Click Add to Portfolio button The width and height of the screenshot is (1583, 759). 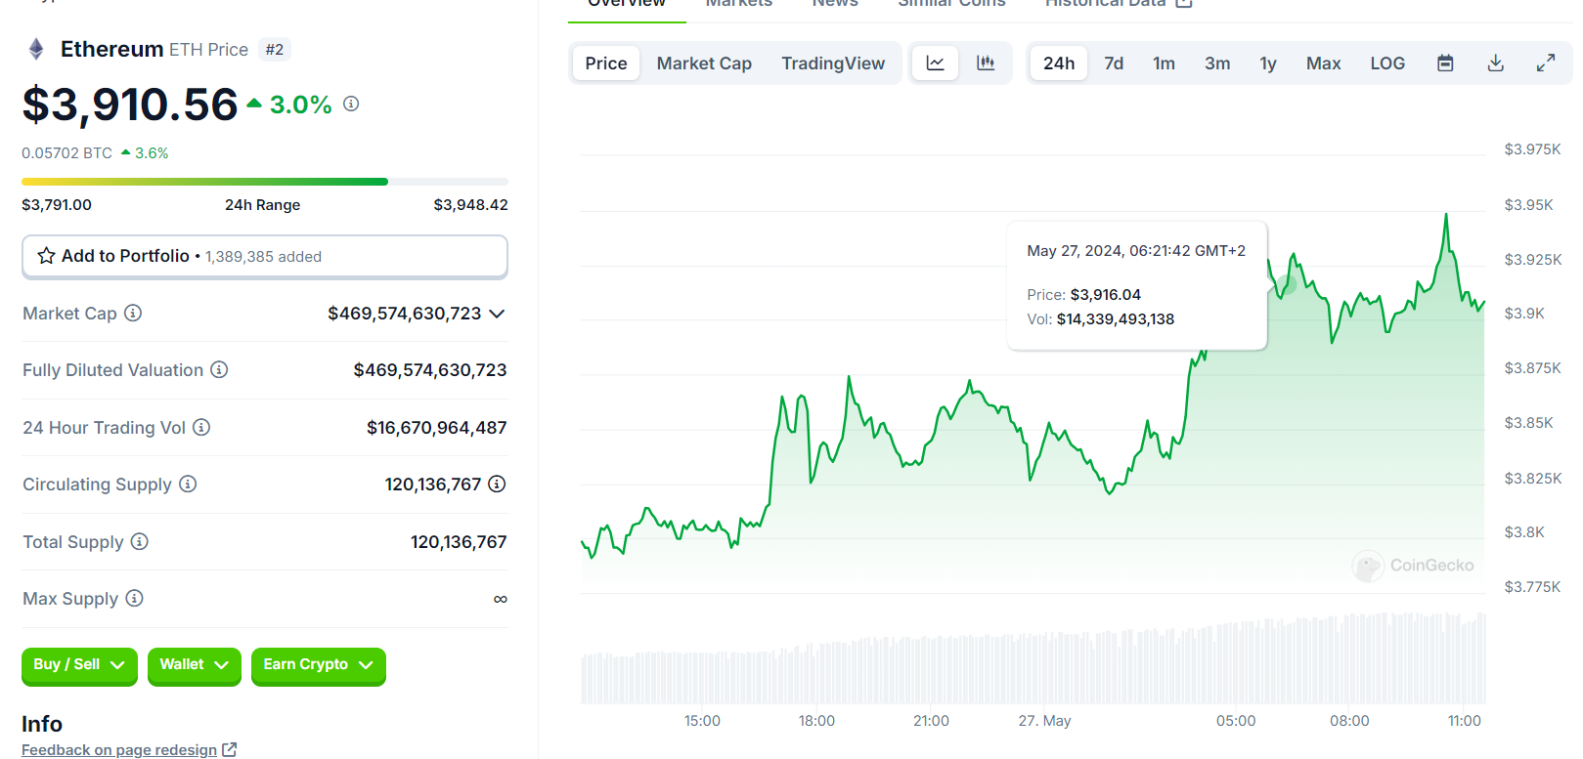click(x=265, y=256)
